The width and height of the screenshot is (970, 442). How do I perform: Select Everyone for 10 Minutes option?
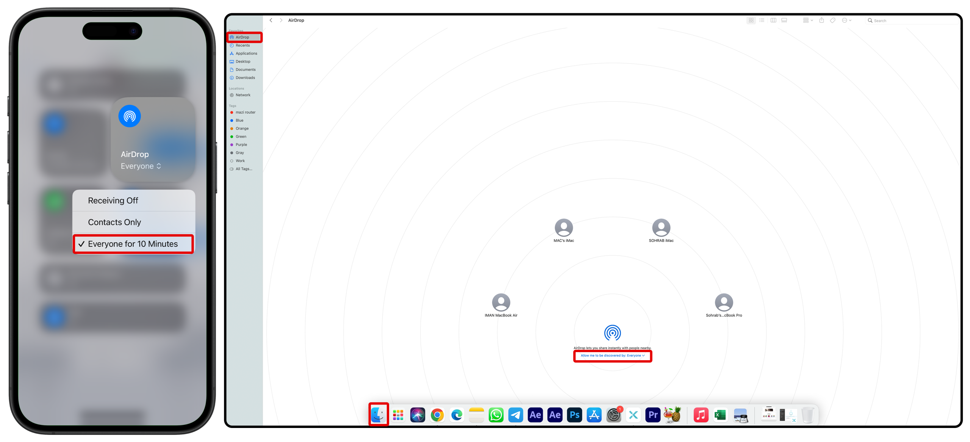point(133,244)
